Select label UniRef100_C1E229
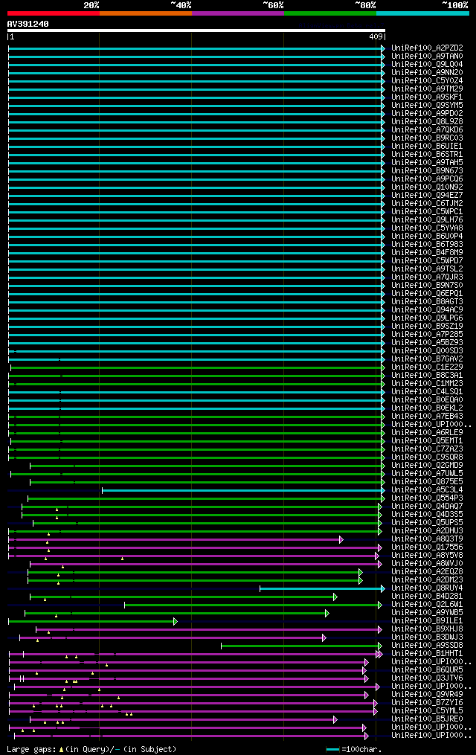 point(427,367)
